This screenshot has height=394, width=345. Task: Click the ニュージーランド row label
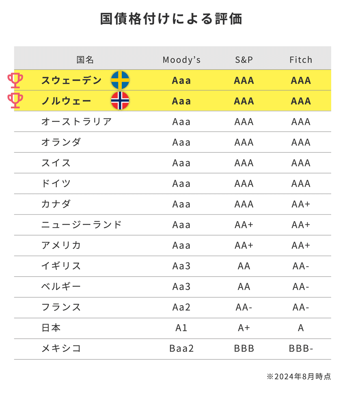[x=82, y=225]
